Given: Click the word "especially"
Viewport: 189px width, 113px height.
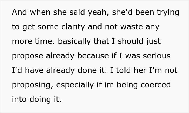Looking at the screenshot, I should (70, 85).
